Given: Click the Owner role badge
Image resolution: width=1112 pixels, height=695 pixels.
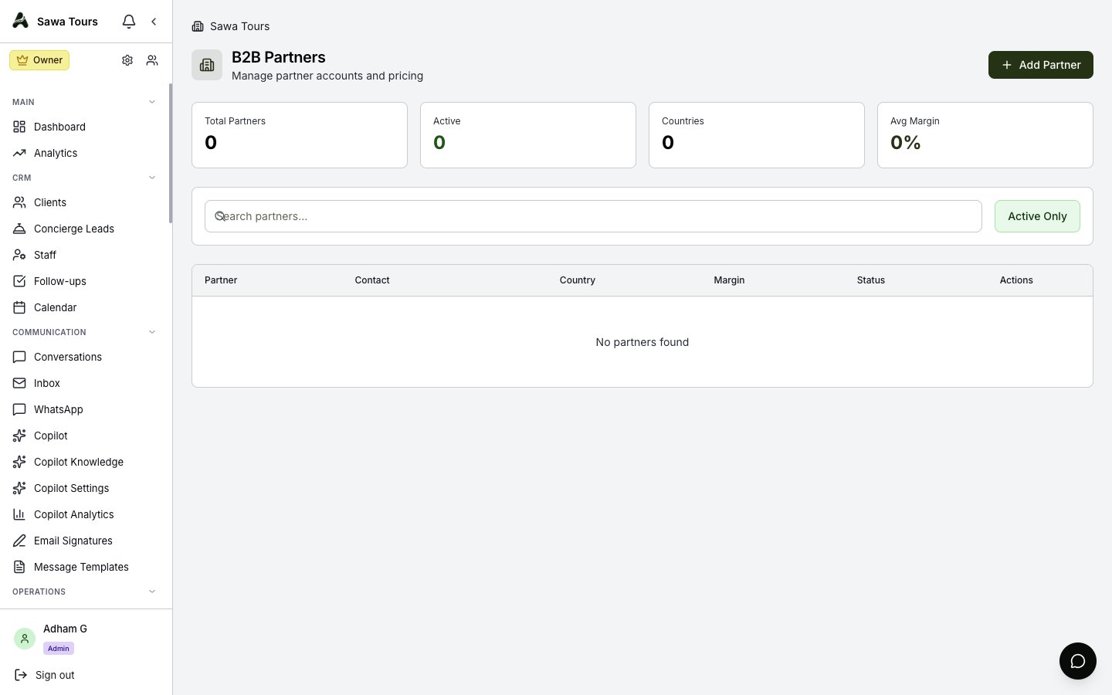Looking at the screenshot, I should pos(39,60).
